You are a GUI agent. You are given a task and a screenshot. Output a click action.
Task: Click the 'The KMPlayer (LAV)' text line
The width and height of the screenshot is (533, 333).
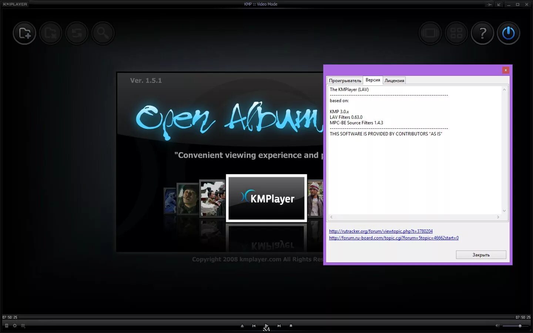[349, 90]
